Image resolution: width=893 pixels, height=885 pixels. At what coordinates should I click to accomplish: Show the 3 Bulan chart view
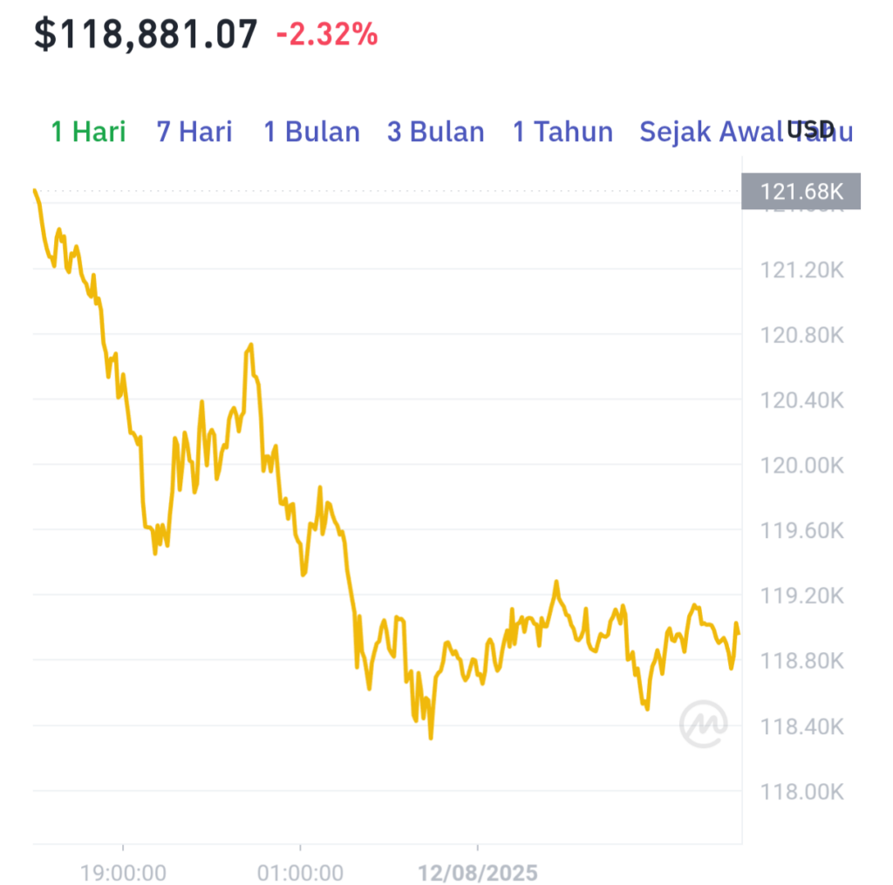click(x=436, y=132)
